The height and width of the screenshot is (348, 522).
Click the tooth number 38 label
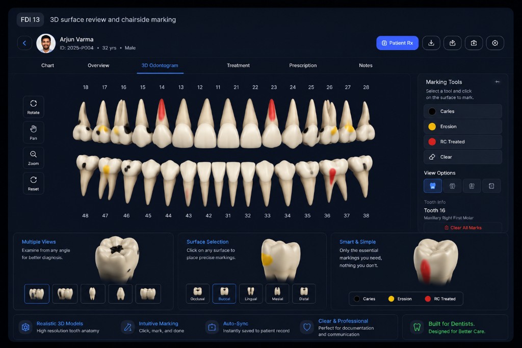(366, 216)
